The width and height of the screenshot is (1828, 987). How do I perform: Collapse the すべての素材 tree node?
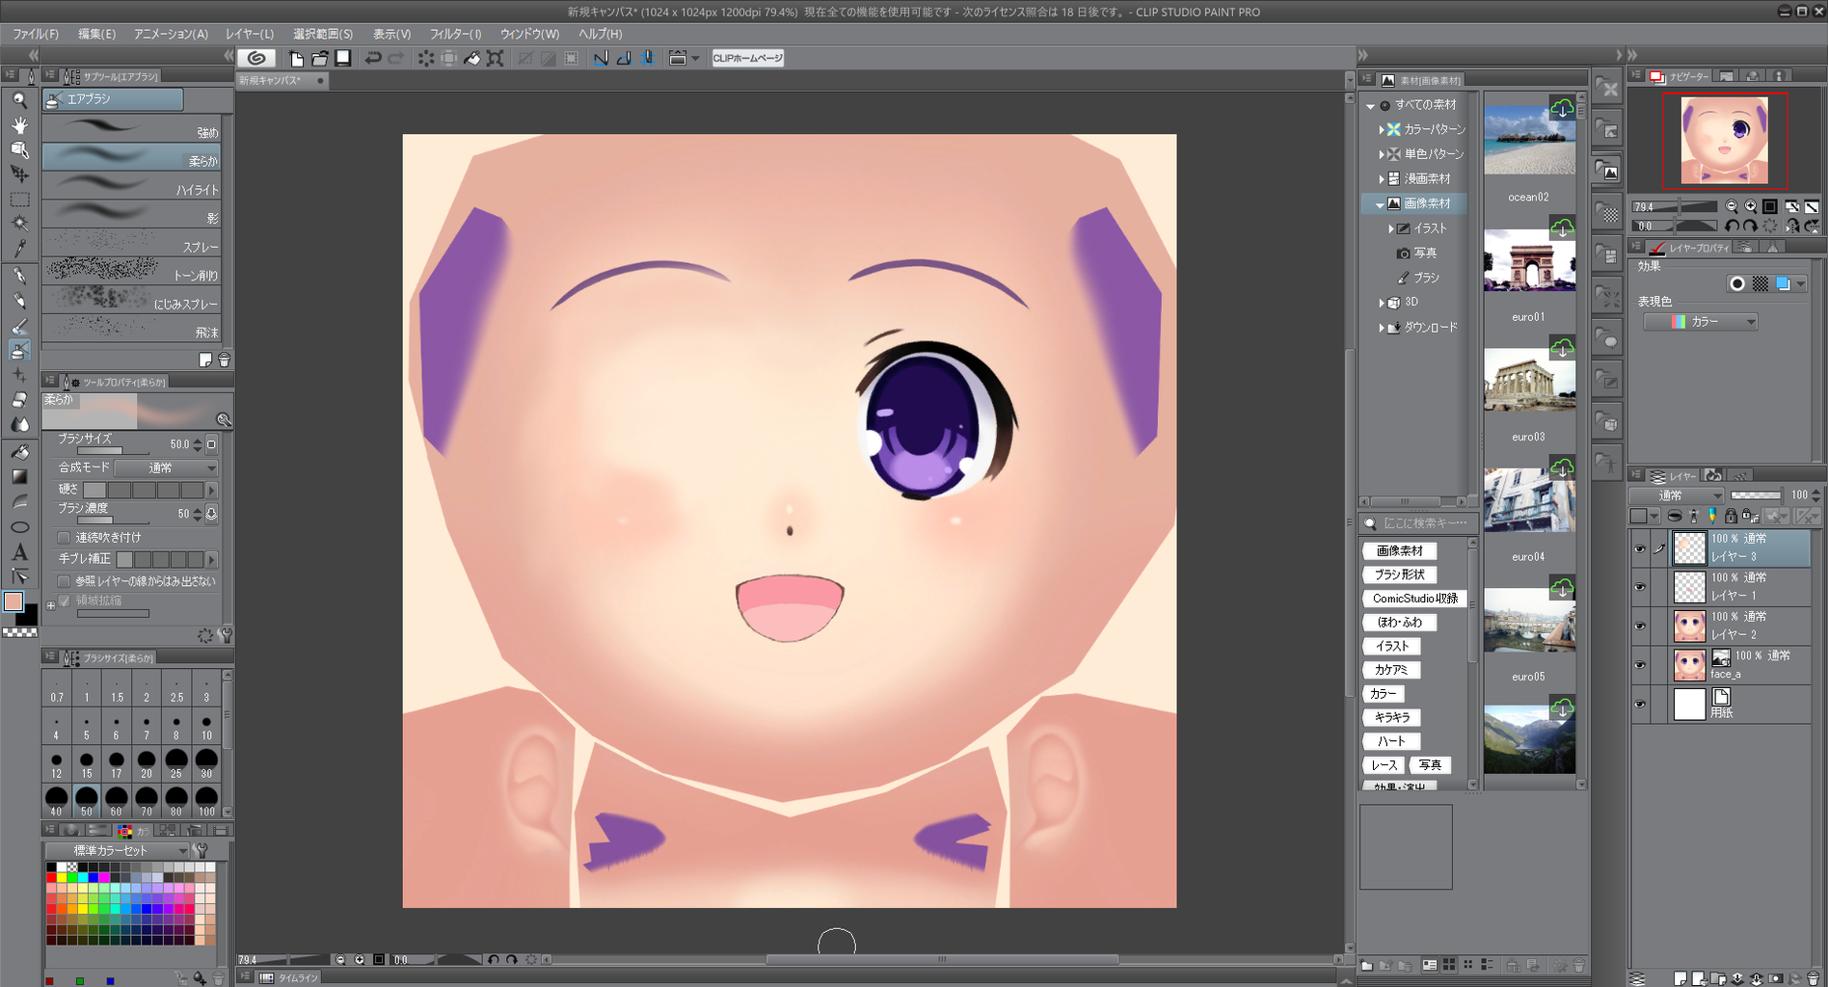tap(1370, 105)
